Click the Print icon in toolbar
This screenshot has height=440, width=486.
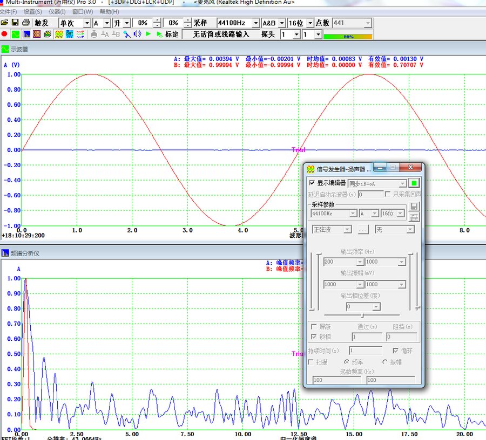tap(26, 23)
